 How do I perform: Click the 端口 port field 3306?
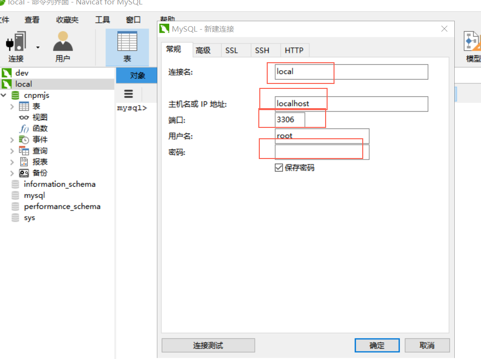(290, 120)
